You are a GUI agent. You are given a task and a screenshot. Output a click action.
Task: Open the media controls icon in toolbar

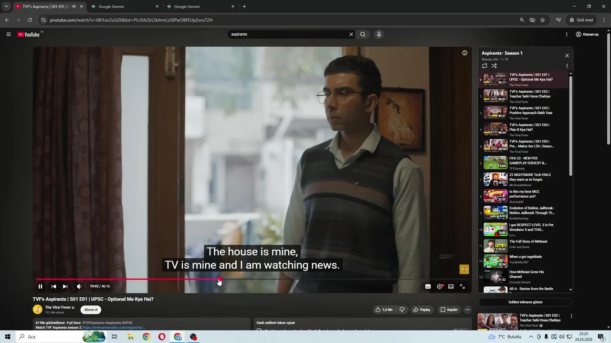(x=558, y=20)
